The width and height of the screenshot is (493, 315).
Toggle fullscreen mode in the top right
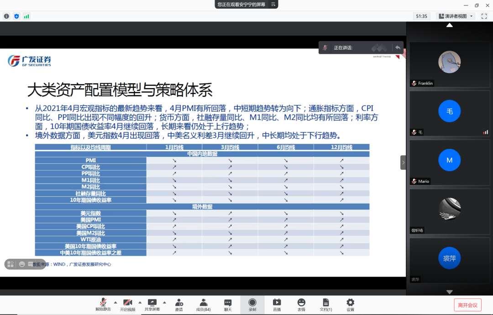pos(484,16)
